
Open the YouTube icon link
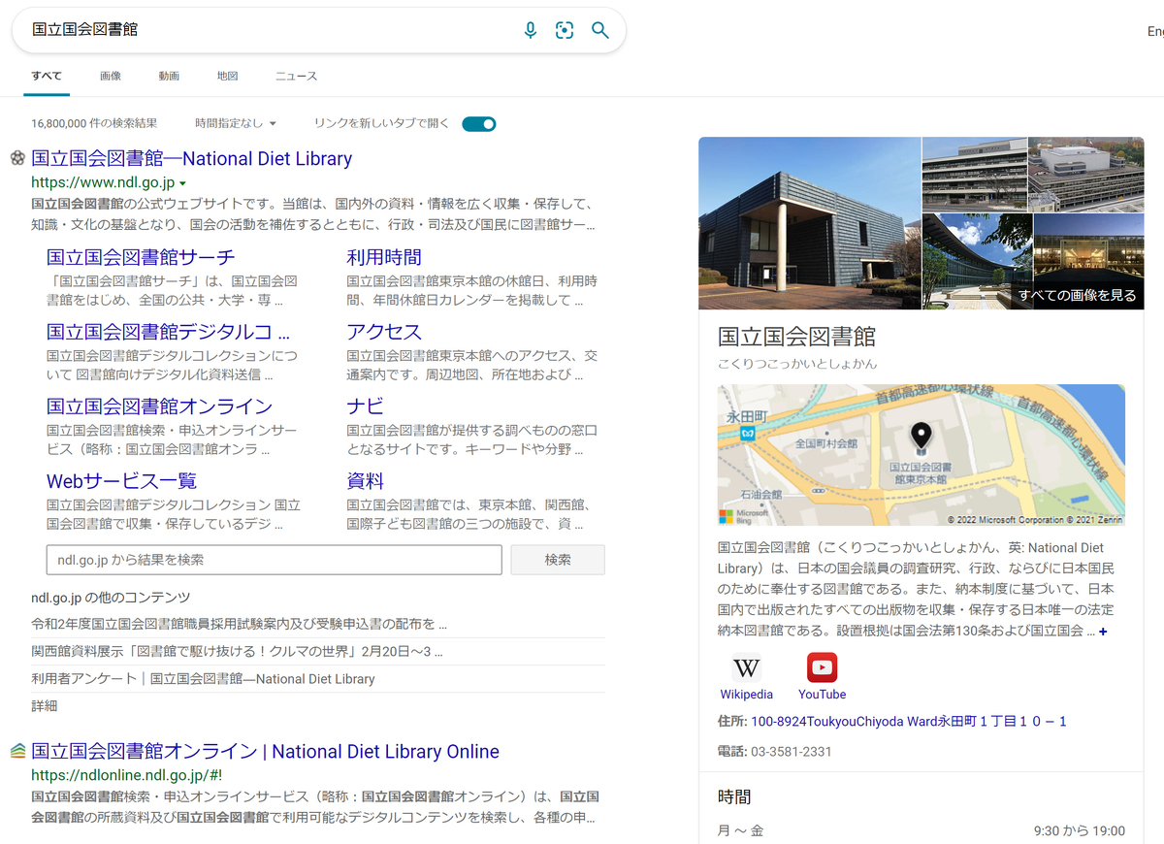[x=822, y=667]
